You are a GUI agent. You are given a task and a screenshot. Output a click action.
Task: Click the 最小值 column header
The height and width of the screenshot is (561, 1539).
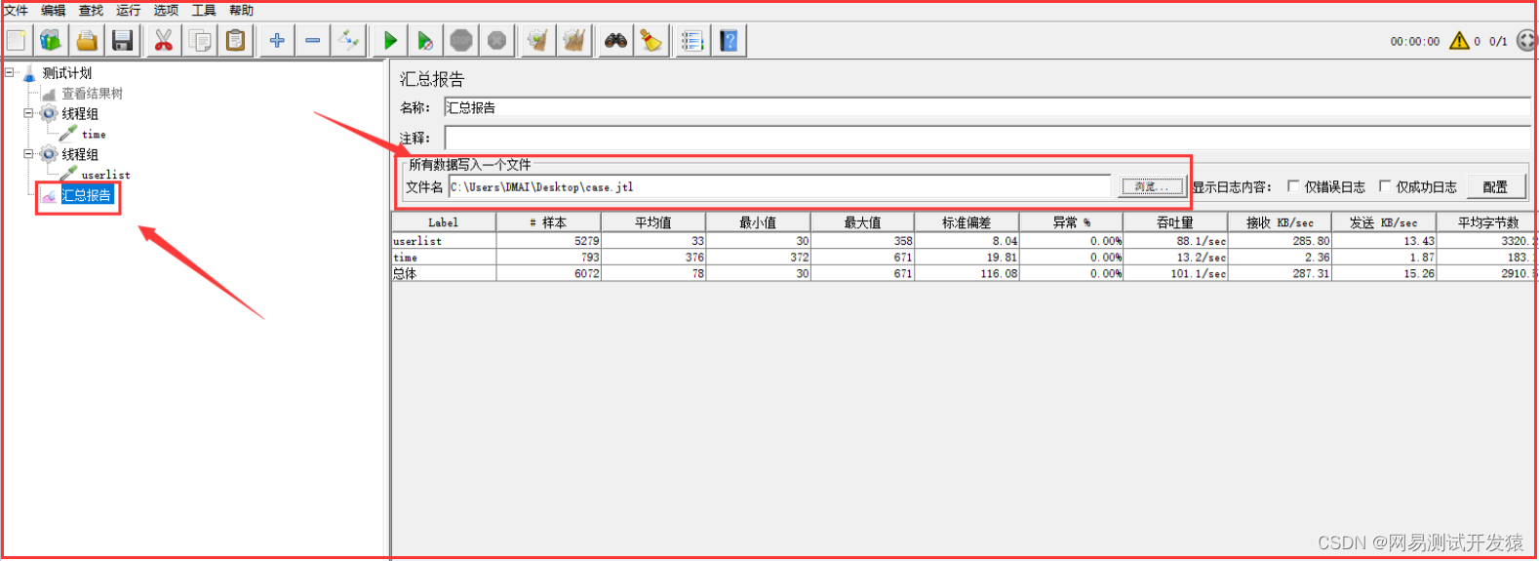pyautogui.click(x=758, y=222)
